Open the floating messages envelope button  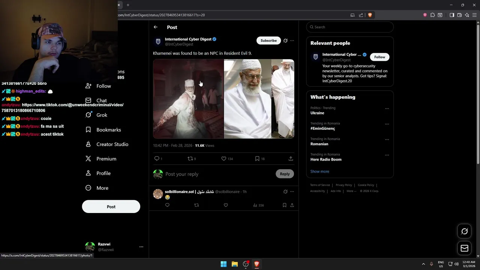tap(464, 248)
